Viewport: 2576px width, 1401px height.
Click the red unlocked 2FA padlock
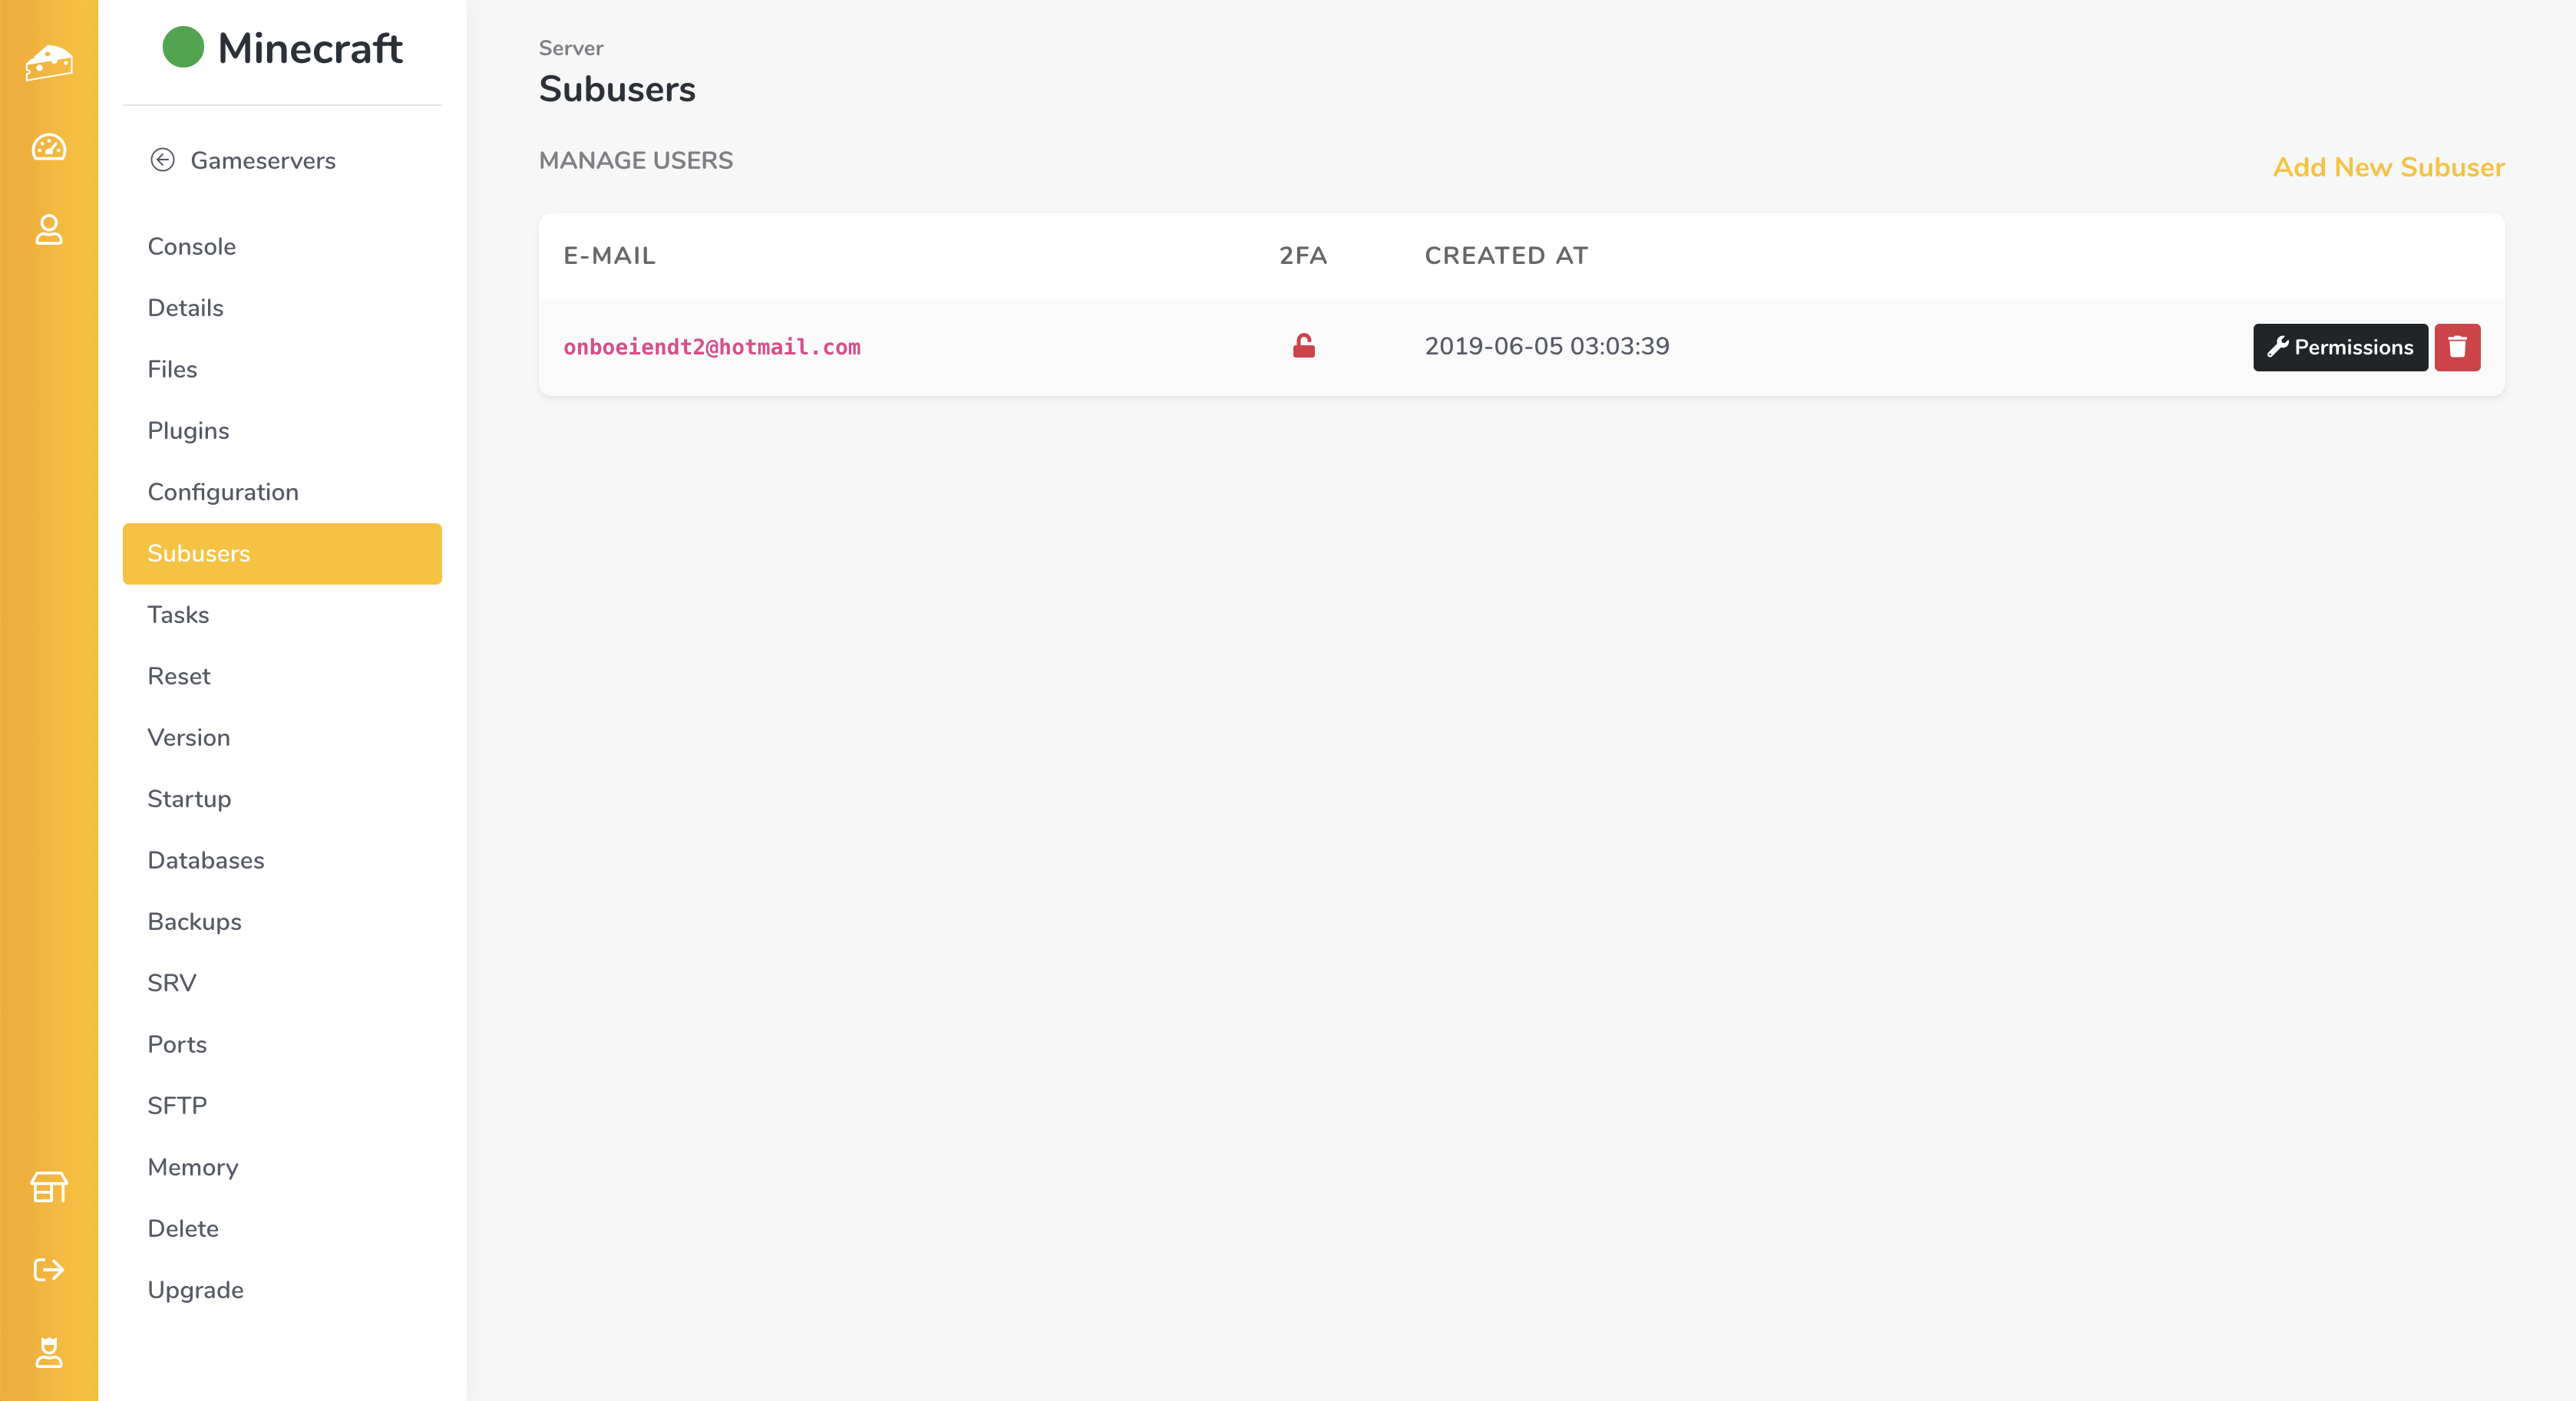(1303, 346)
